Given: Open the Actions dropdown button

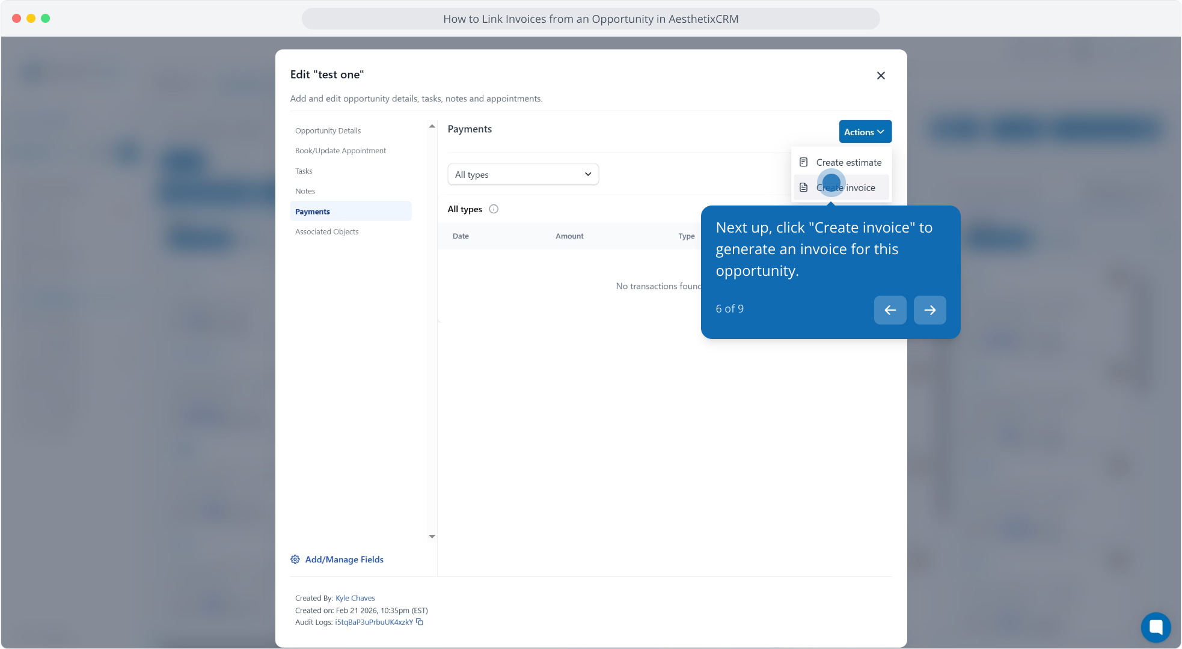Looking at the screenshot, I should coord(865,132).
